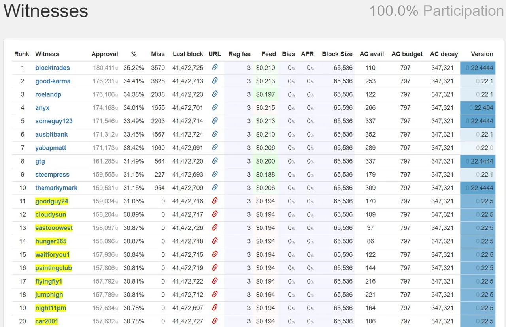
Task: Click the Block Size column header
Action: click(x=337, y=54)
